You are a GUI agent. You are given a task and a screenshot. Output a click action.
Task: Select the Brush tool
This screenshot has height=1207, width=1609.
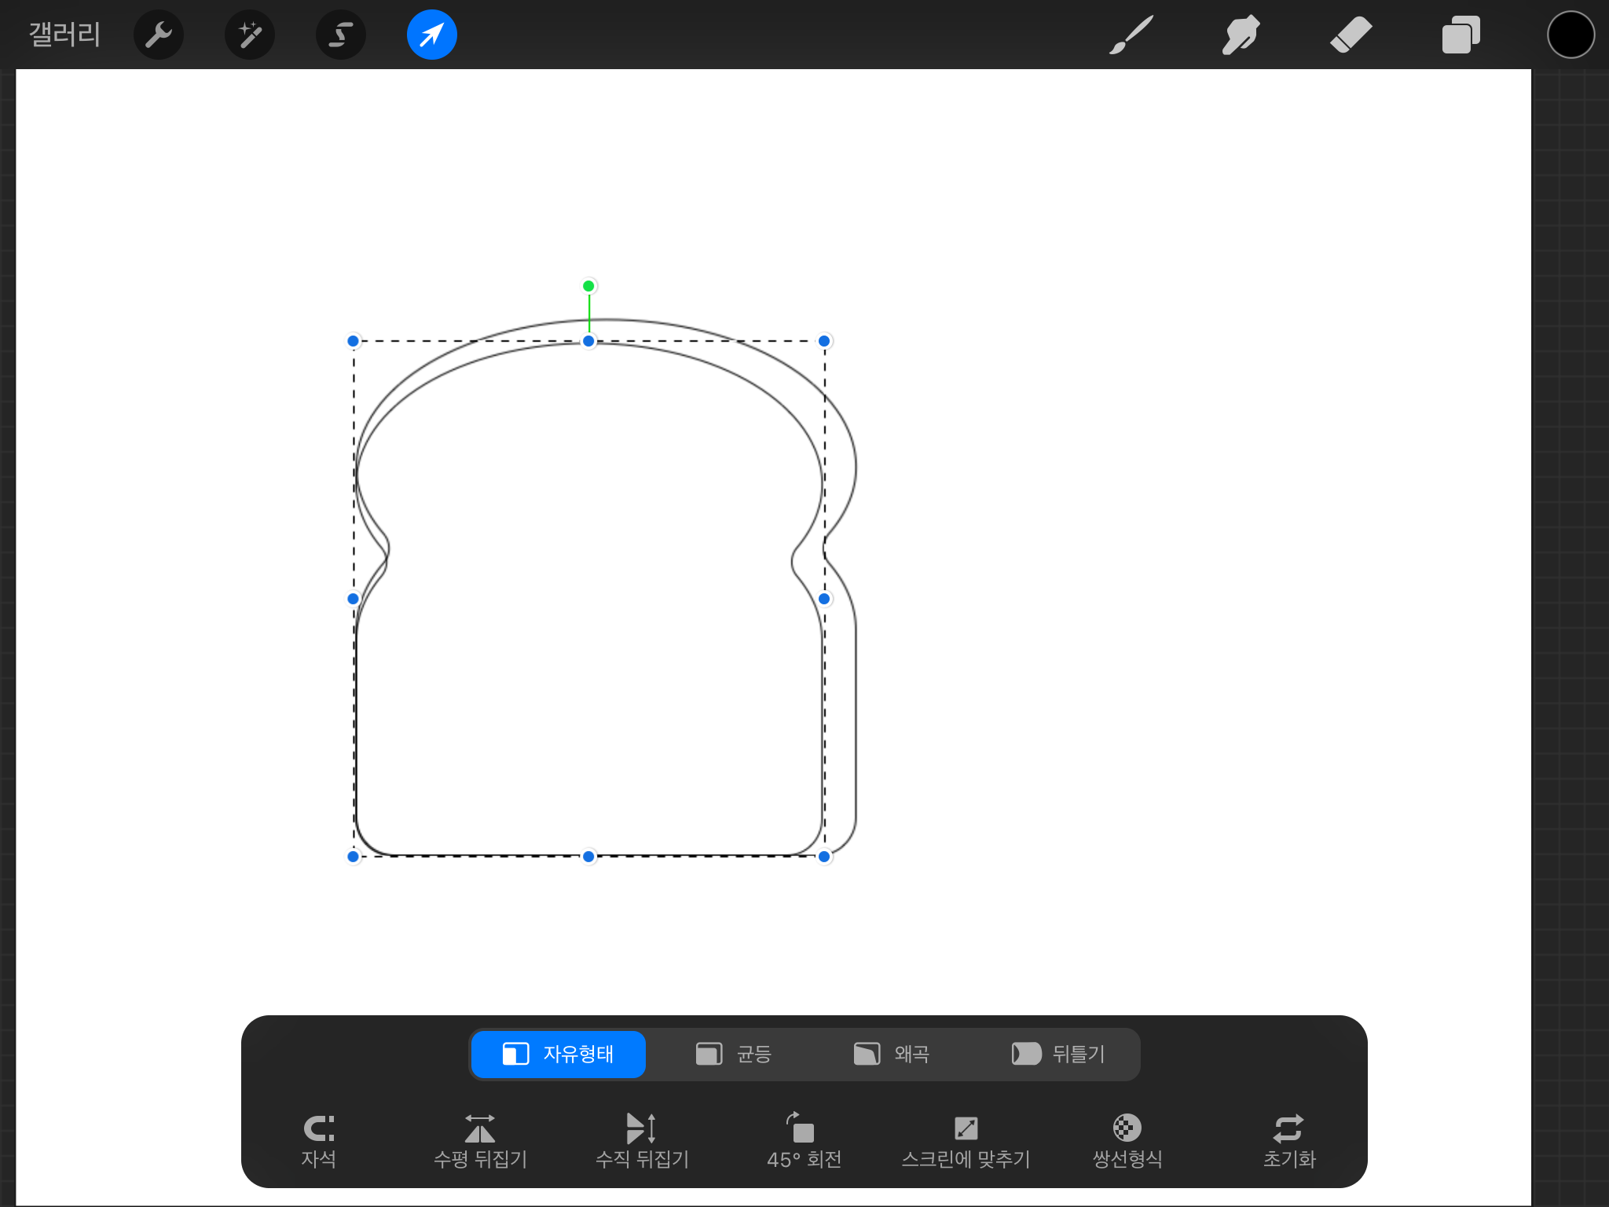pos(1131,35)
